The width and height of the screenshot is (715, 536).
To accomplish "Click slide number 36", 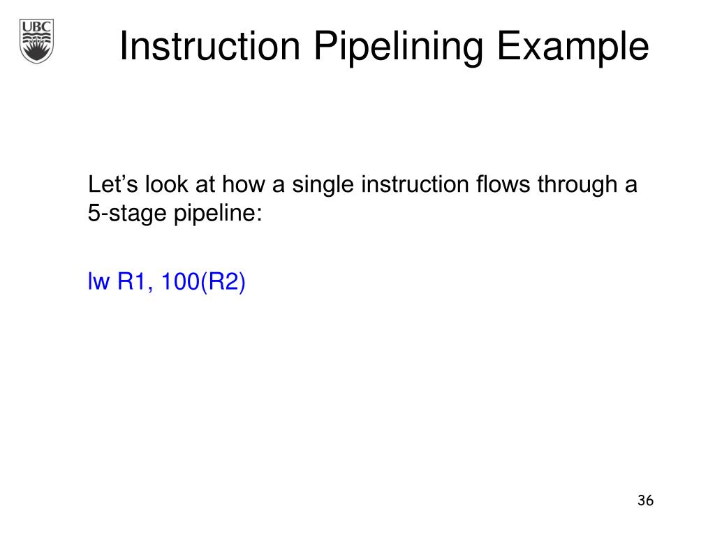I will click(x=645, y=500).
